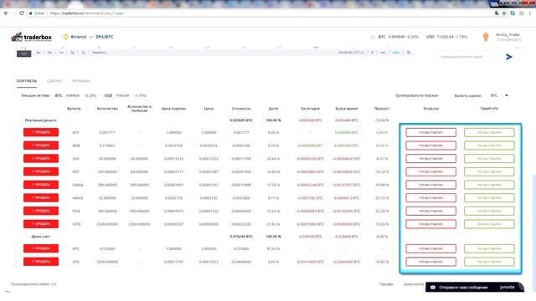Set TakeProfit for the demo account ZRX row
Image resolution: width=536 pixels, height=301 pixels.
point(489,262)
